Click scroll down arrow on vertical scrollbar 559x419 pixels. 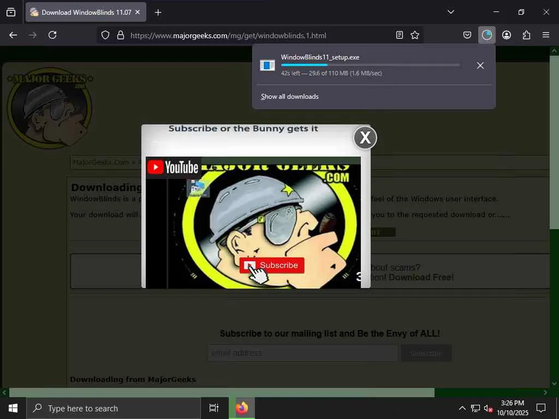click(x=554, y=384)
